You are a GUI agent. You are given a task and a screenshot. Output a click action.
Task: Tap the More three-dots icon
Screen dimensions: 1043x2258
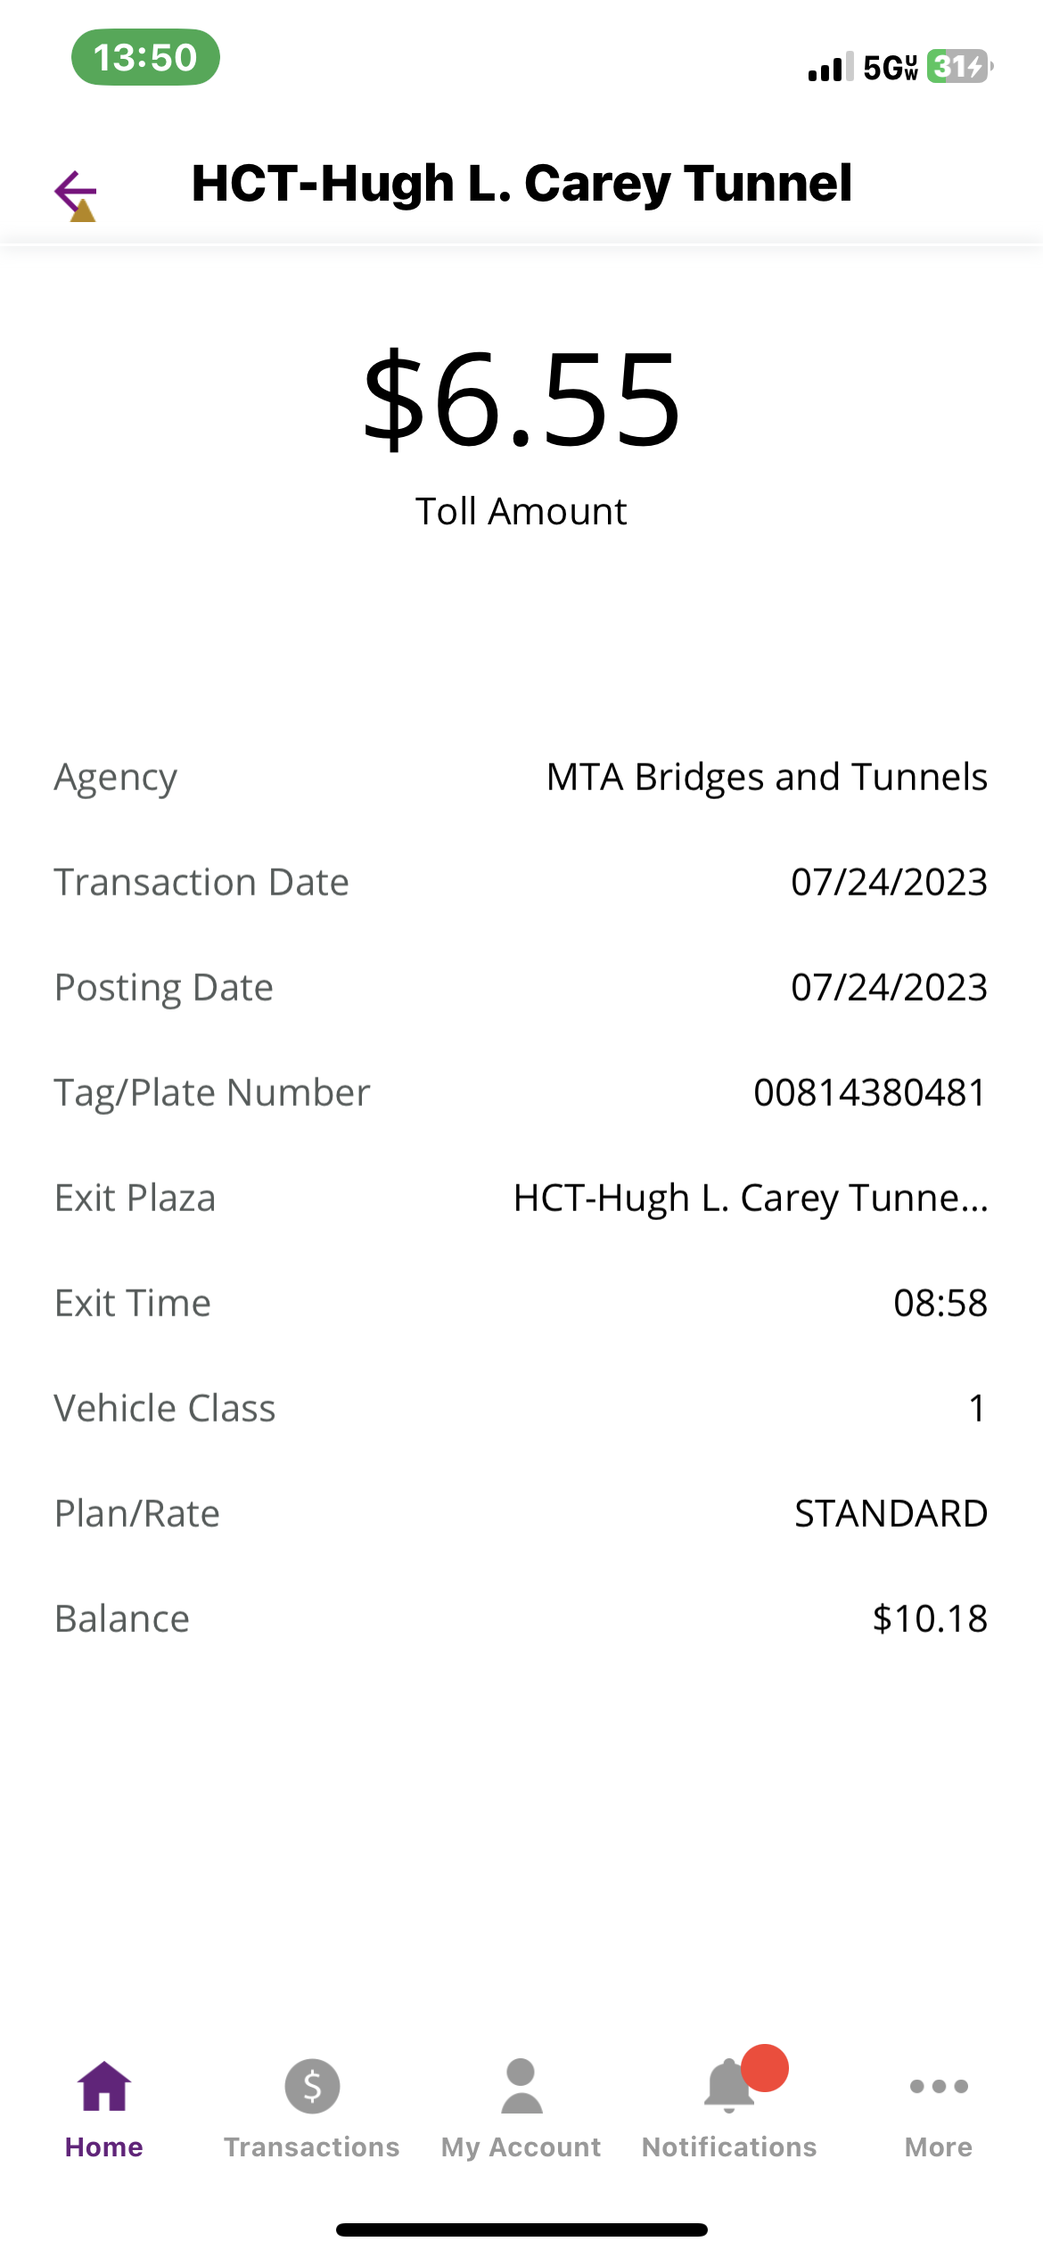pyautogui.click(x=938, y=2087)
